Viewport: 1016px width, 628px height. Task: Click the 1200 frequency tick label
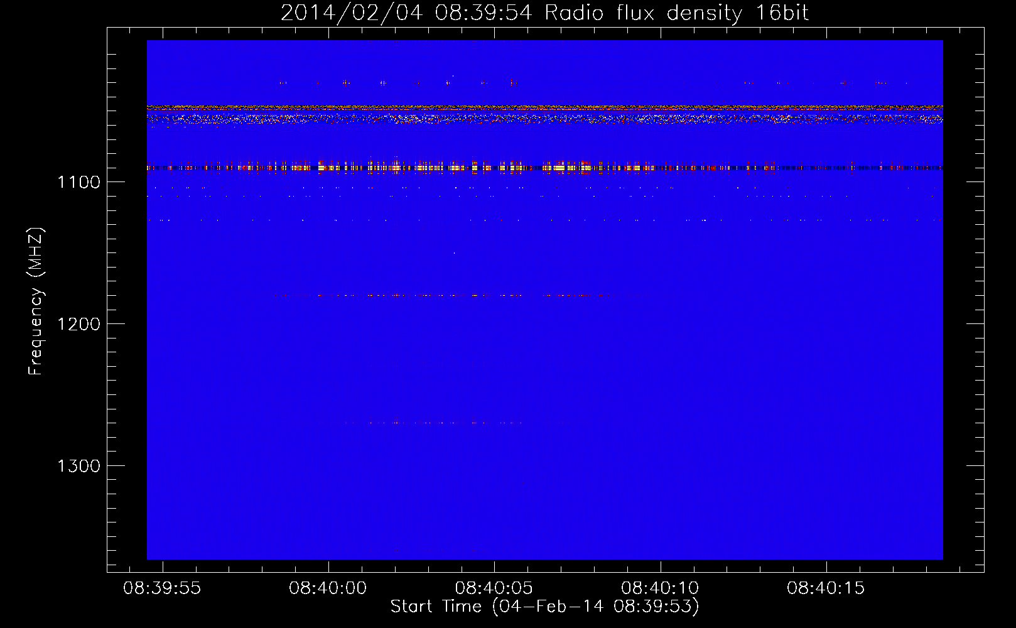click(x=79, y=324)
